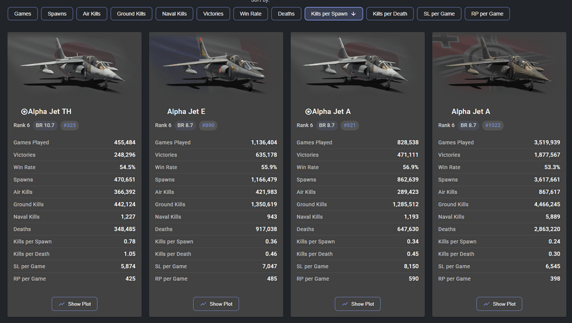Click the chart icon on Alpha Jet TH's Show Plot
The height and width of the screenshot is (323, 572).
click(62, 304)
